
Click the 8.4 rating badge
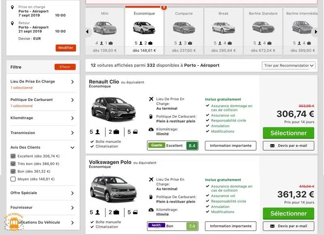pos(192,146)
